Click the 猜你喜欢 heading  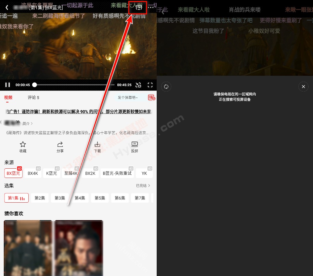click(x=14, y=214)
